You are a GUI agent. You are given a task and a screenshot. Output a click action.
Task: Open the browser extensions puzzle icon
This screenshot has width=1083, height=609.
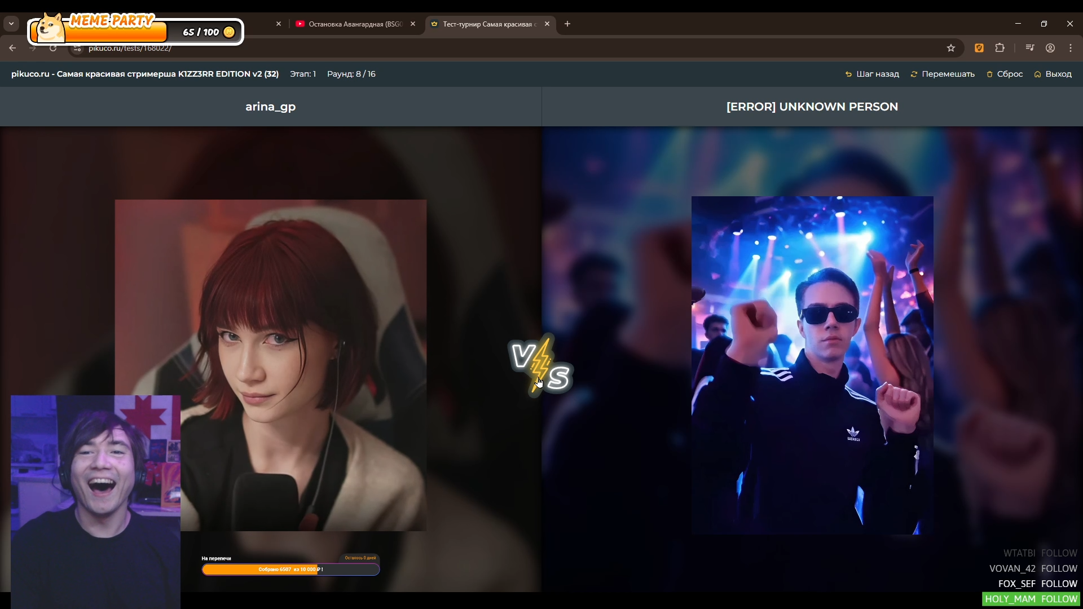point(1000,48)
